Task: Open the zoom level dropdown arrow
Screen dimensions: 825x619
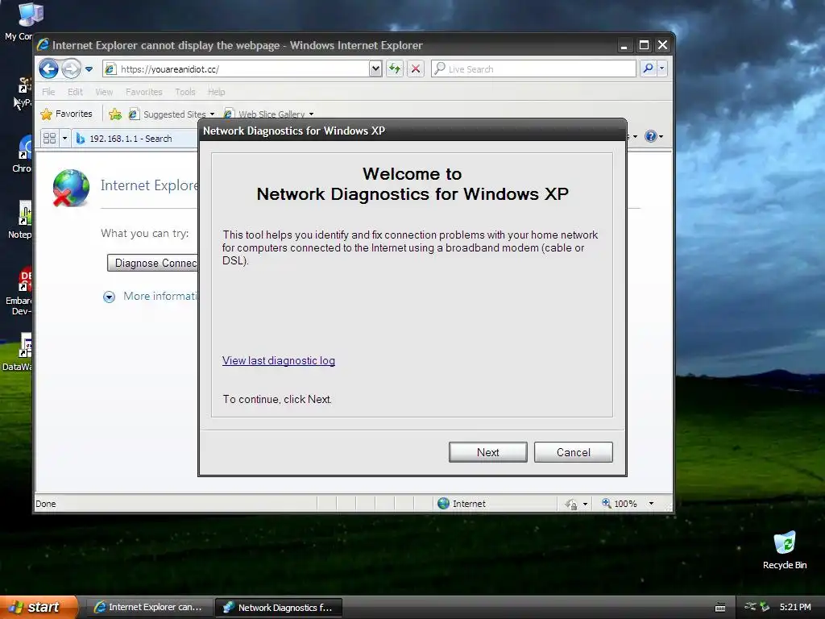Action: coord(651,503)
